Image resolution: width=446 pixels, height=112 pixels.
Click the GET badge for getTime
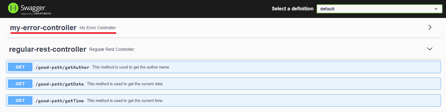20,100
